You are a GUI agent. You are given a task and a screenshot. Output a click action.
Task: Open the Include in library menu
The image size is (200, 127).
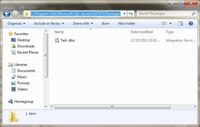[49, 23]
